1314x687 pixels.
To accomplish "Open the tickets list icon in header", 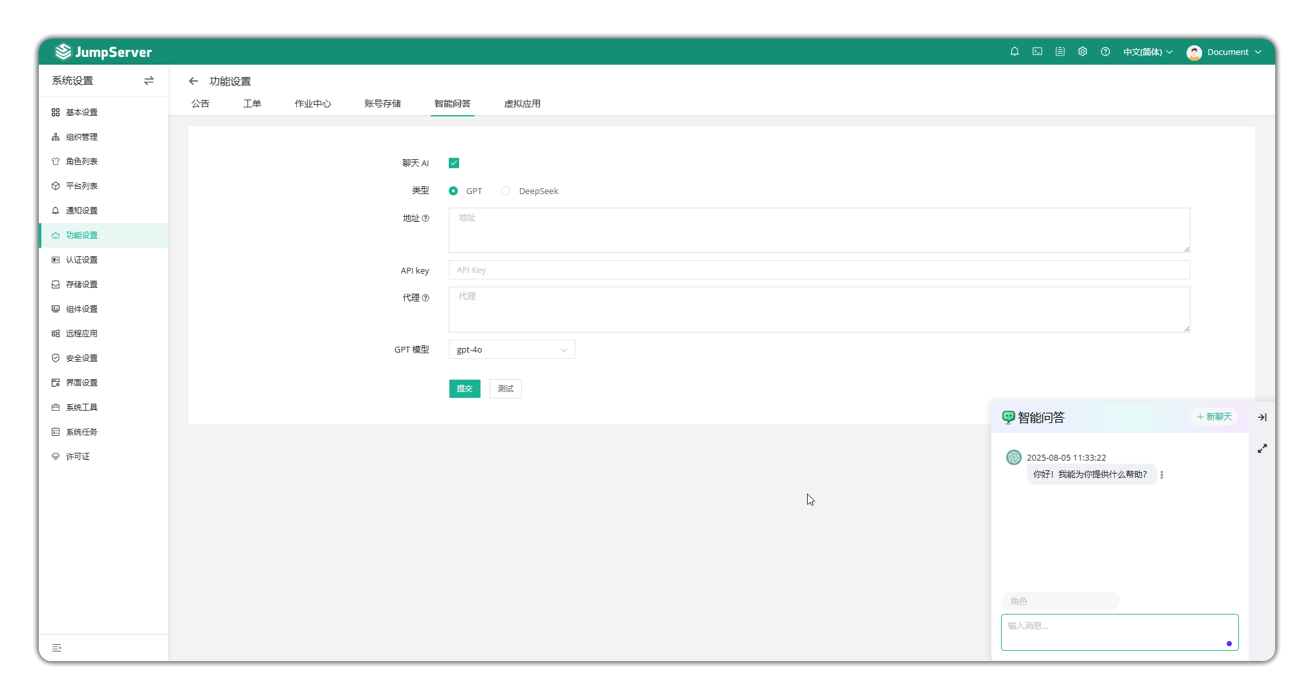I will point(1060,52).
